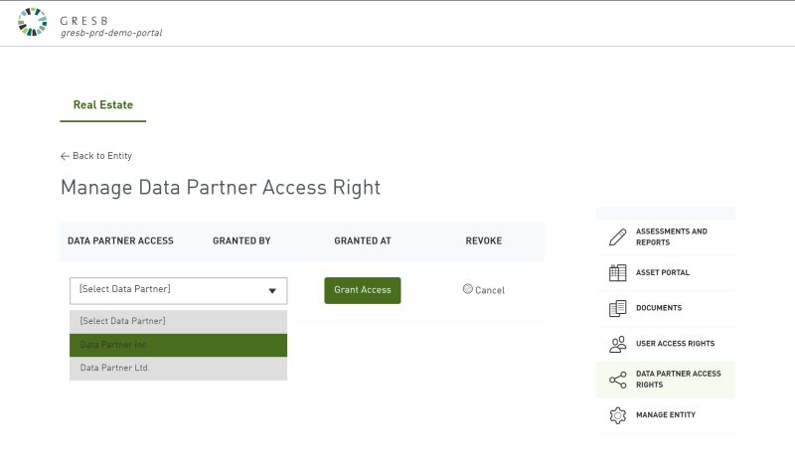Click the Manage Data Partner Access Right heading
The height and width of the screenshot is (467, 795).
click(221, 188)
